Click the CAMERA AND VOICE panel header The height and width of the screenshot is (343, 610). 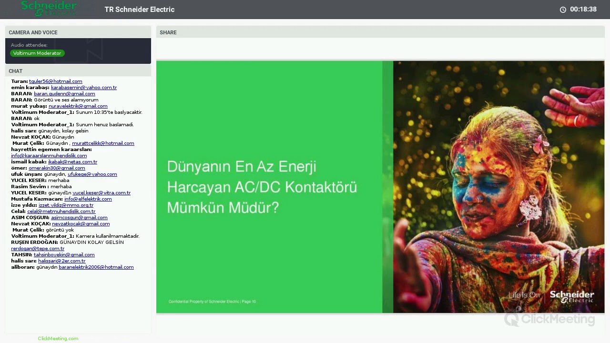pos(78,32)
